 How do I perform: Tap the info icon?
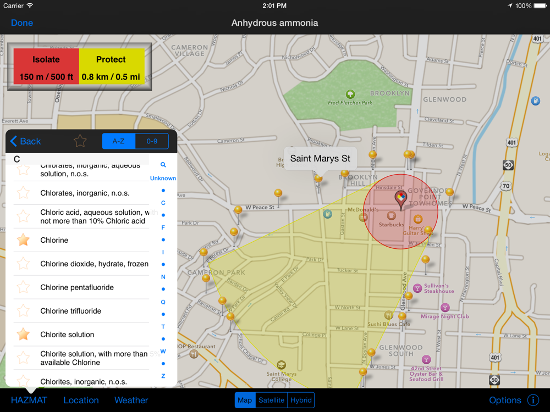(533, 400)
